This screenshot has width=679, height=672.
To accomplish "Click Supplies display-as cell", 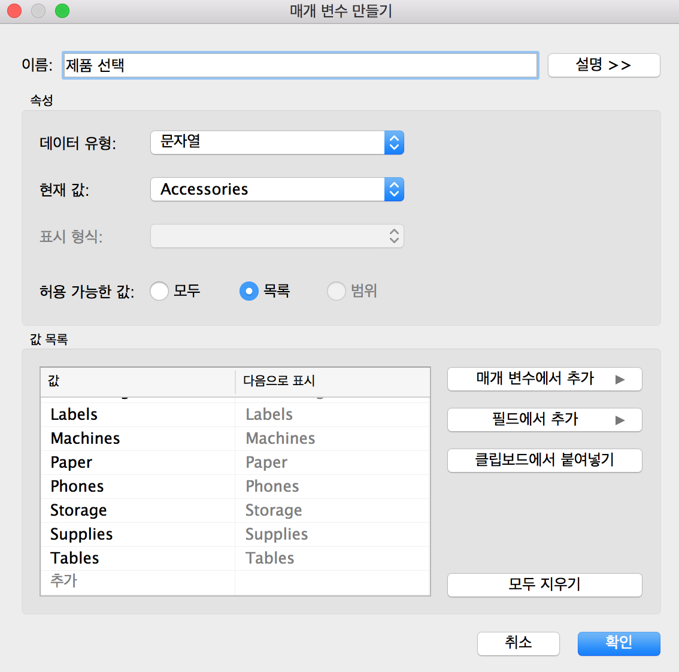I will coord(332,534).
